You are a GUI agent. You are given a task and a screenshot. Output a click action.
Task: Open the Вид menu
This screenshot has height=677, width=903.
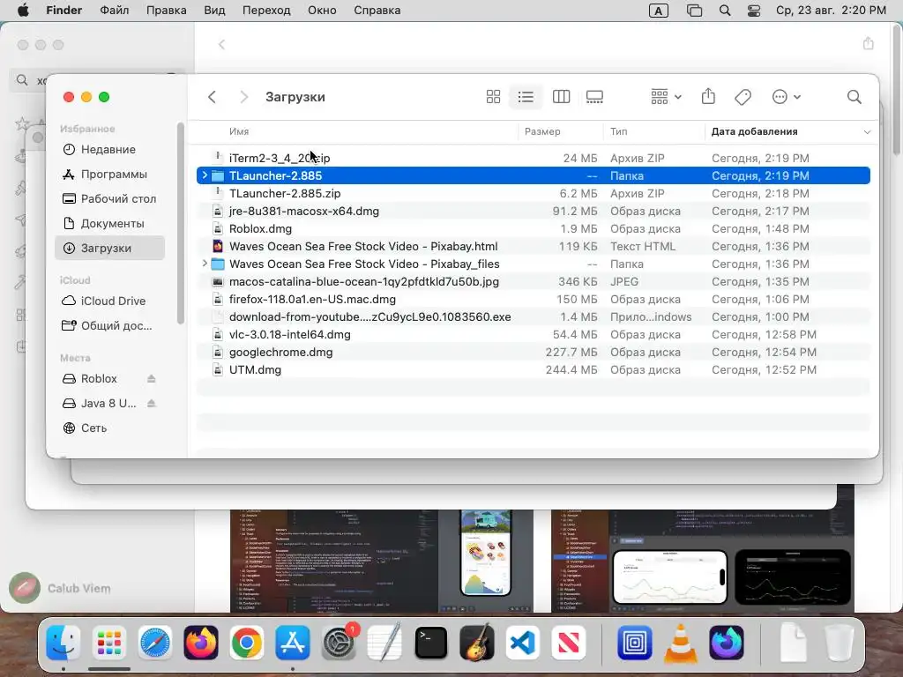214,11
